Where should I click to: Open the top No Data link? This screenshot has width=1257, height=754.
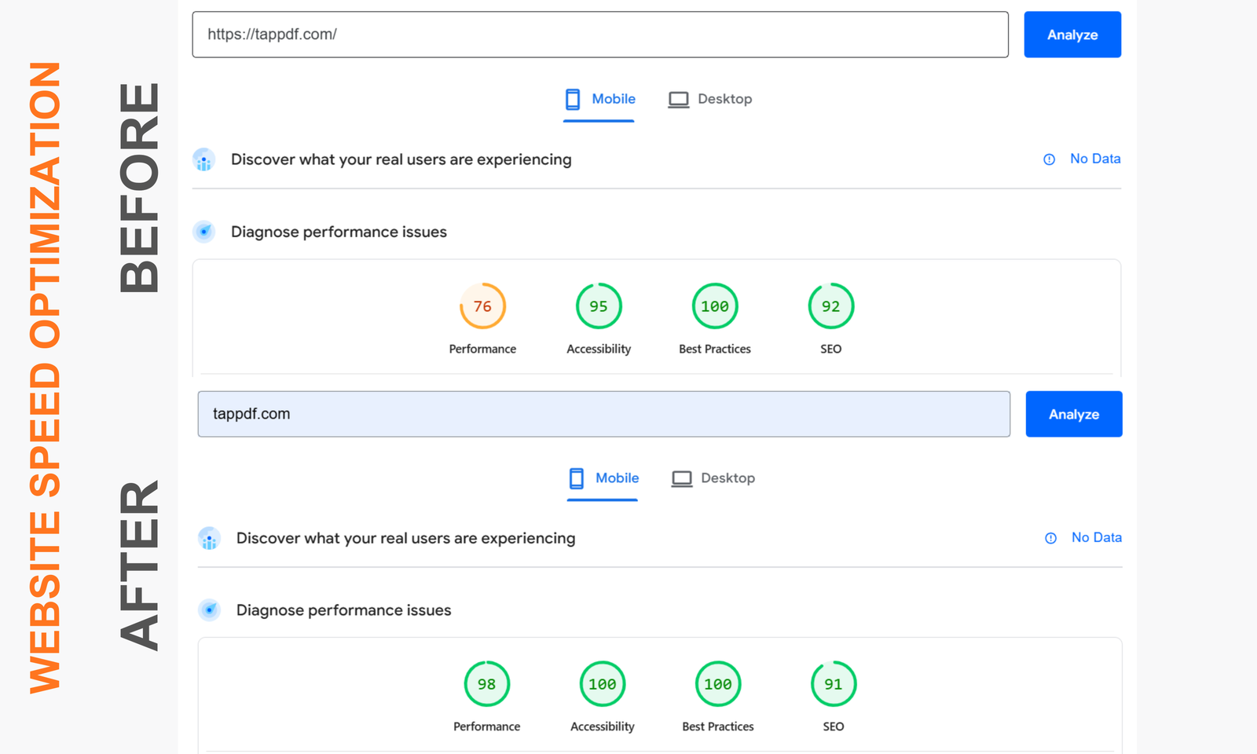[x=1095, y=159]
